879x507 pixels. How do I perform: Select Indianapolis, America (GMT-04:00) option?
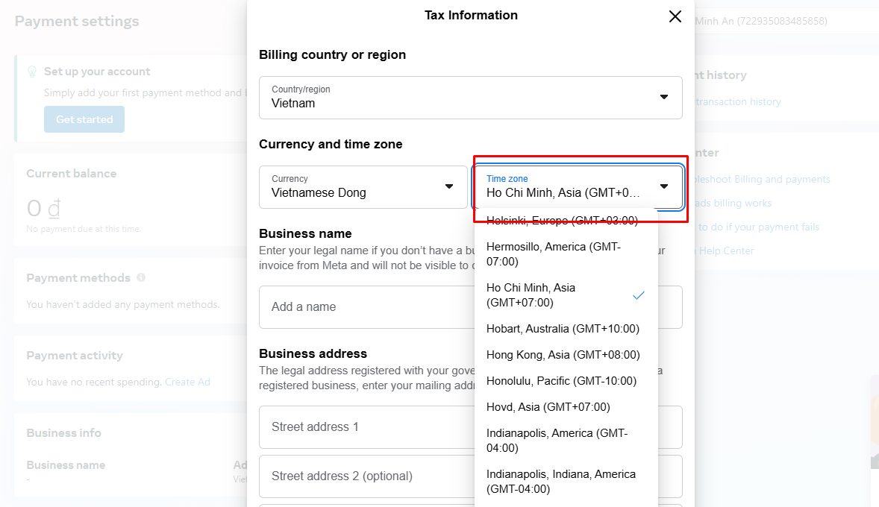566,441
